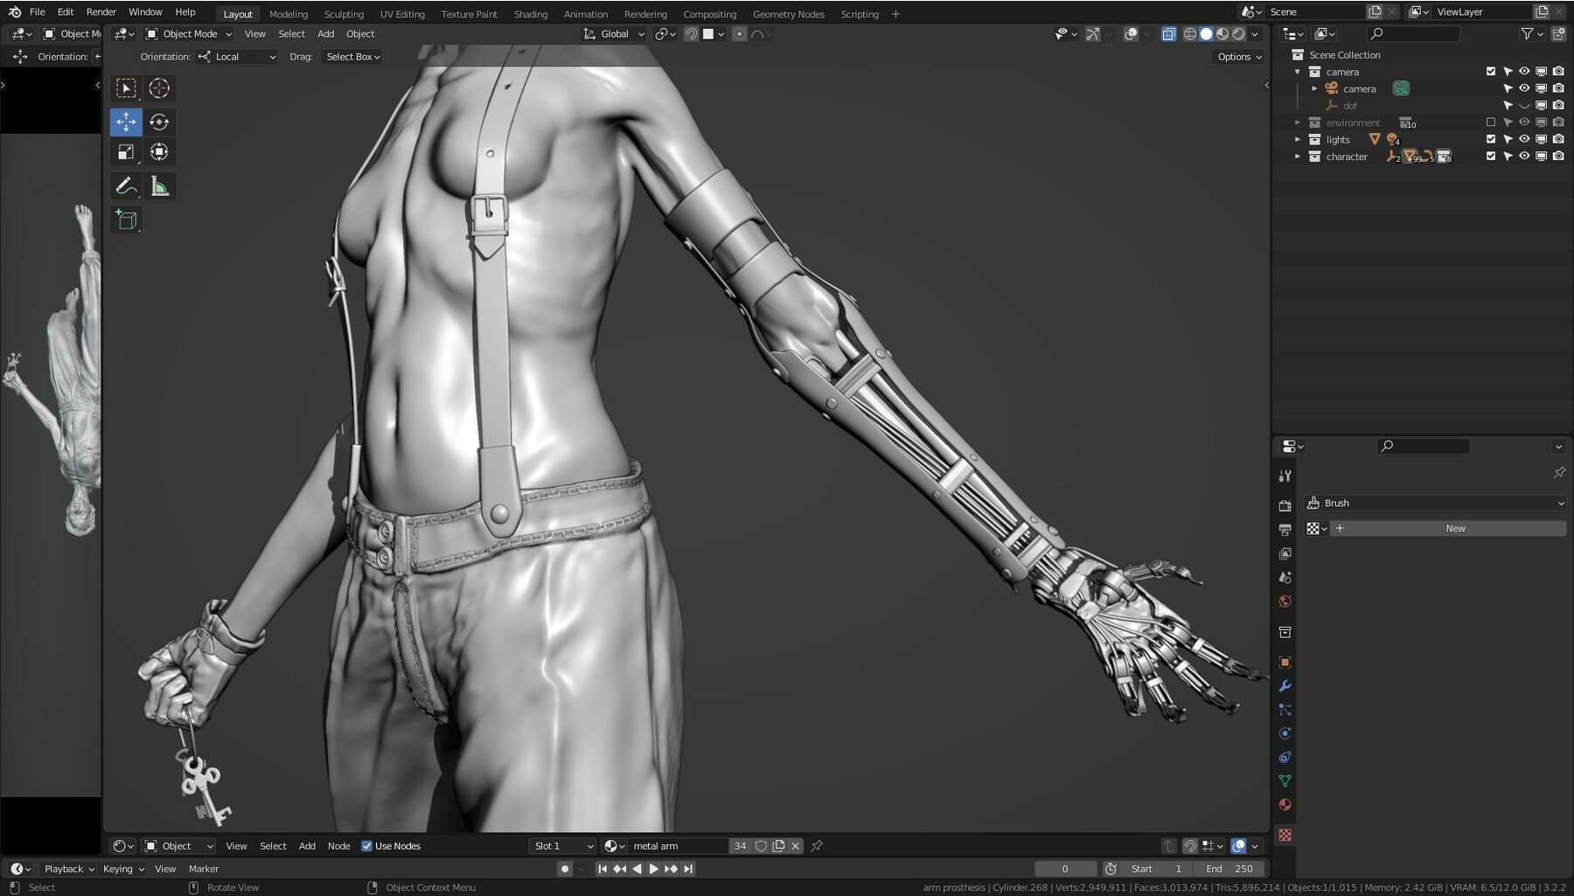Select the Scale tool
The width and height of the screenshot is (1574, 896).
[125, 151]
